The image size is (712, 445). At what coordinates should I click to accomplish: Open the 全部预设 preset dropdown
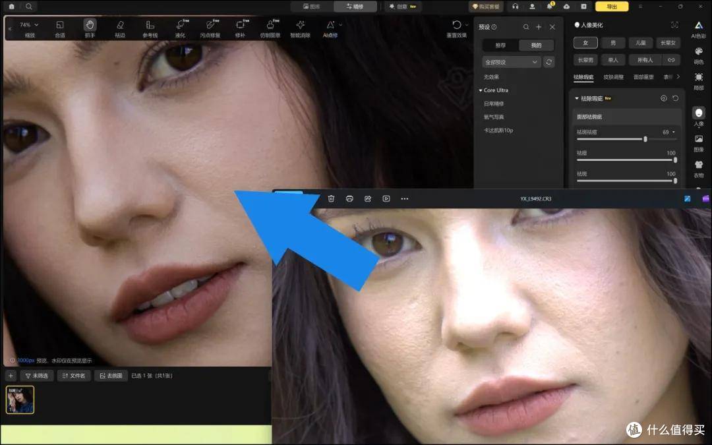(512, 62)
